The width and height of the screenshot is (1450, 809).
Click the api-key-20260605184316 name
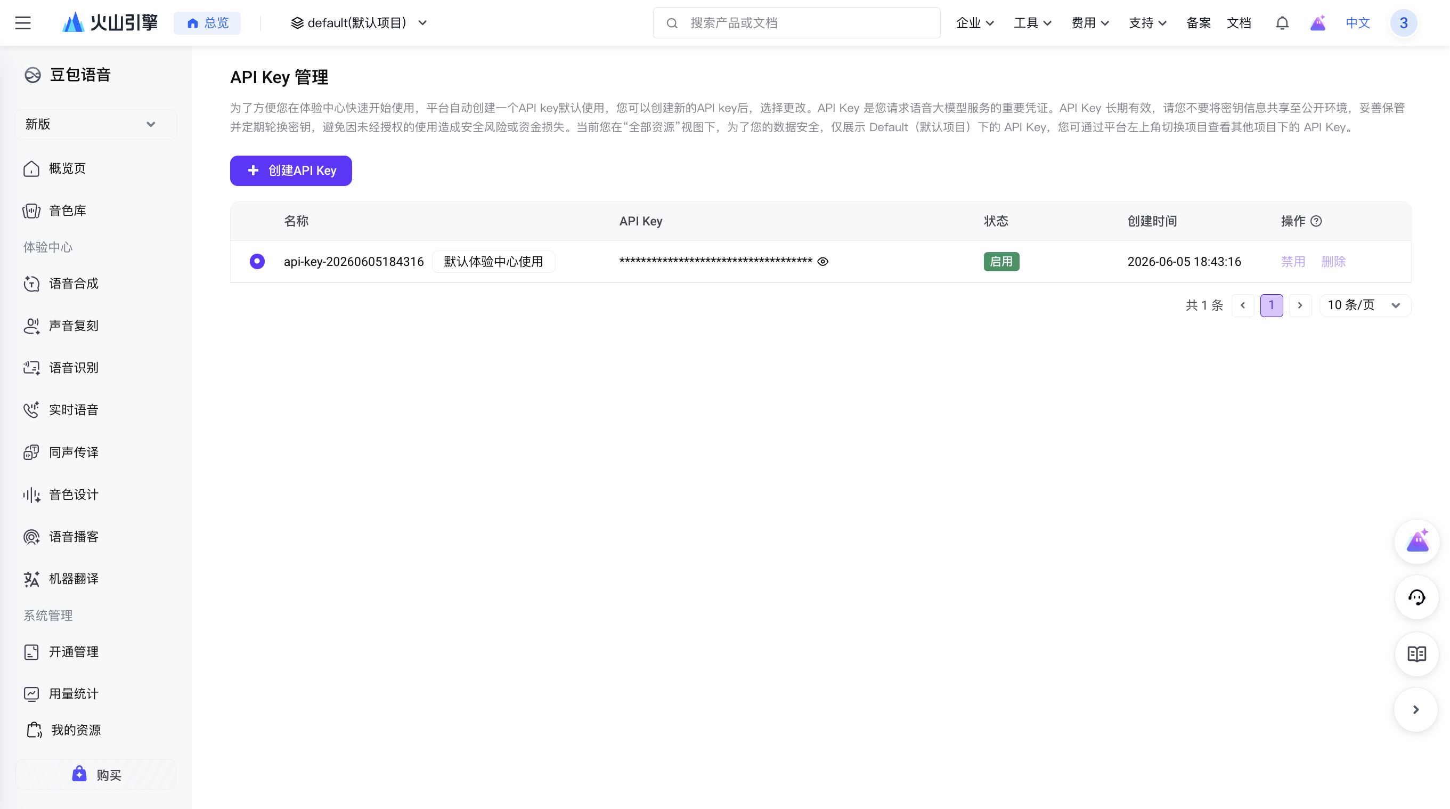pos(354,262)
